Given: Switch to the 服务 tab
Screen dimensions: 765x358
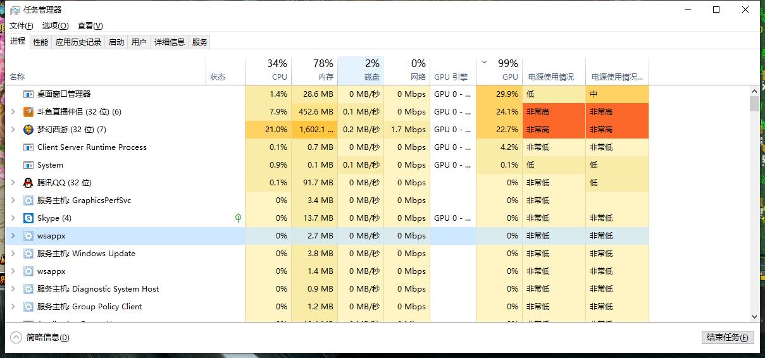Looking at the screenshot, I should [x=199, y=42].
